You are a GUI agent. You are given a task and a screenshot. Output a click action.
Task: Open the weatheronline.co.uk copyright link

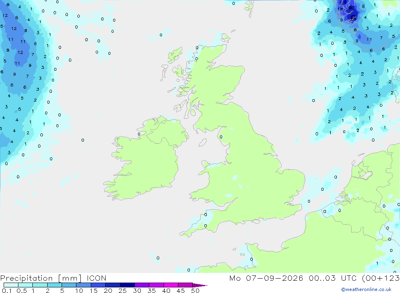(x=366, y=289)
